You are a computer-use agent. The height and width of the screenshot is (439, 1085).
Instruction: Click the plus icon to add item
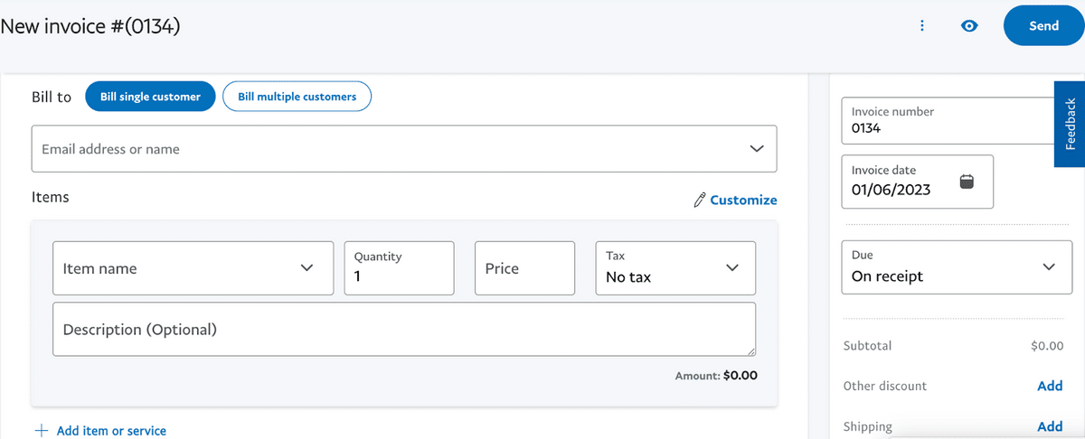coord(41,431)
